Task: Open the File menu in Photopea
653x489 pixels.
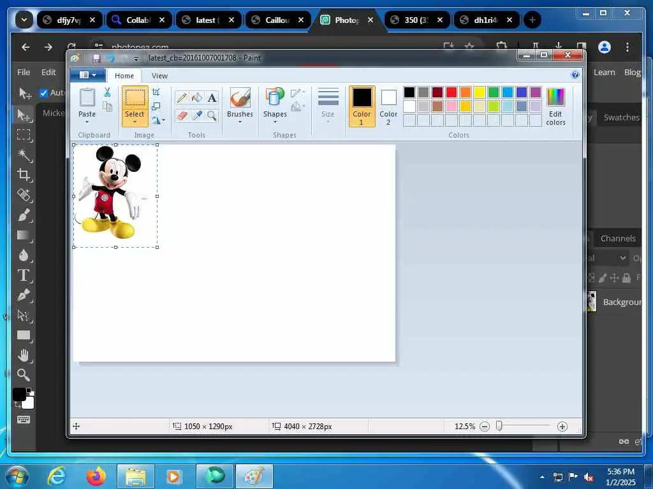Action: [x=24, y=73]
